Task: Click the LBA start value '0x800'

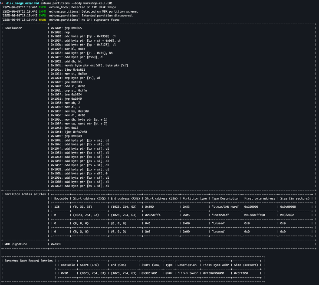Action: click(x=149, y=207)
